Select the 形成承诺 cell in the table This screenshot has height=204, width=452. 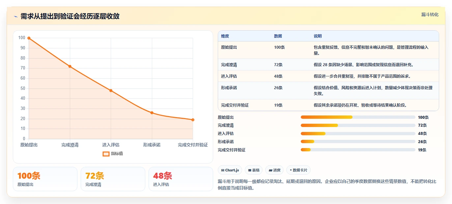pos(229,88)
